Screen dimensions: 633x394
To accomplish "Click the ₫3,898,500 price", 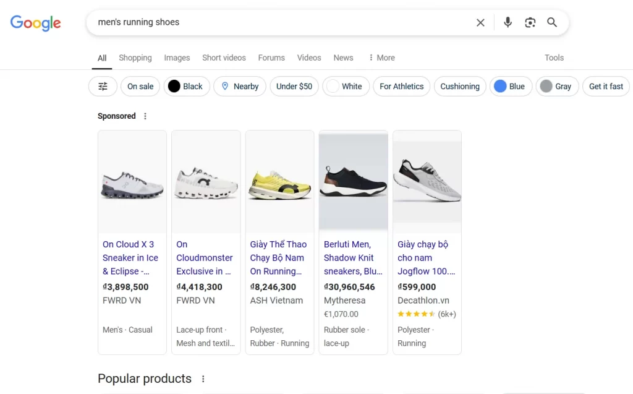I will coord(125,287).
